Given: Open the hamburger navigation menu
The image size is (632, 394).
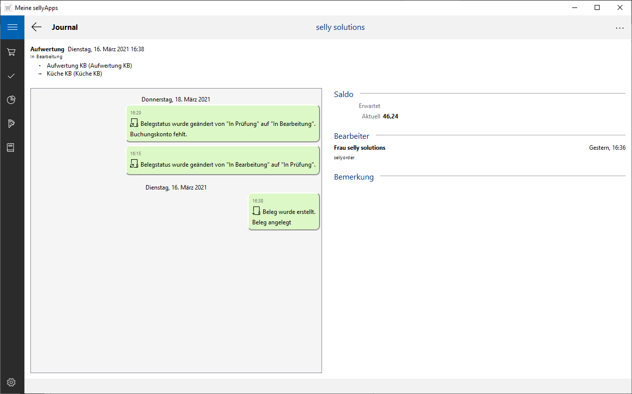Looking at the screenshot, I should click(12, 27).
